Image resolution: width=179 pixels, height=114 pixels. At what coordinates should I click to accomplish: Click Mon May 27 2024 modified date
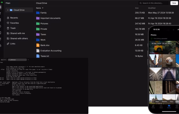(x=161, y=13)
